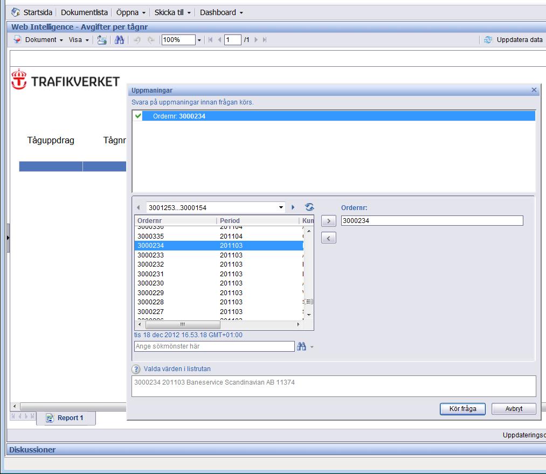The height and width of the screenshot is (474, 546).
Task: Click the binoculars search icon in the dialog
Action: tap(301, 346)
